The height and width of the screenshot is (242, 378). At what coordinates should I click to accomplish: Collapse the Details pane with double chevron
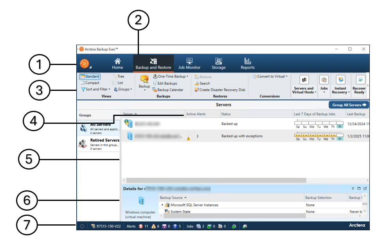click(x=353, y=188)
